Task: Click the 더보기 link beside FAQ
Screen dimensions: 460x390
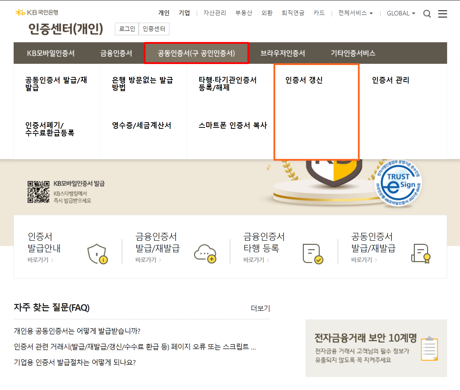Action: (261, 308)
